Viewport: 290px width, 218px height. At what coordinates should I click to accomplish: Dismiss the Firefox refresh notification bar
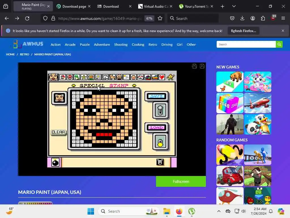tap(283, 31)
